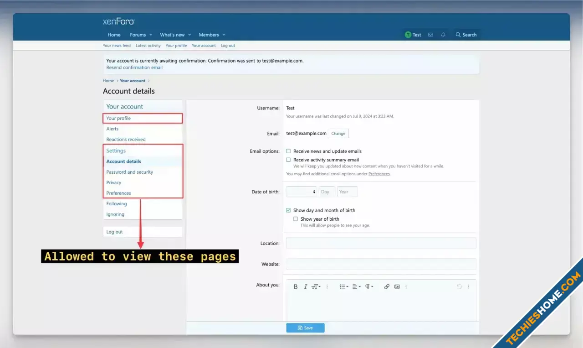This screenshot has width=583, height=348.
Task: Click Resend confirmation email link
Action: coord(134,68)
